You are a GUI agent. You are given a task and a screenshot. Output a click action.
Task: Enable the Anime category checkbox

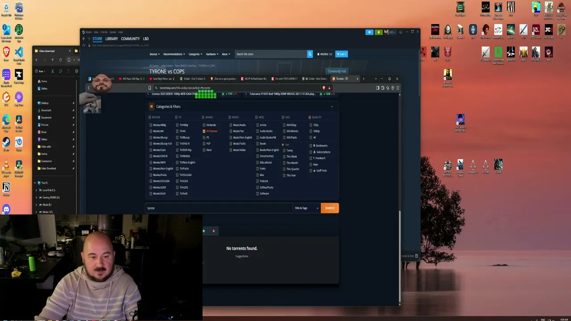[x=257, y=125]
